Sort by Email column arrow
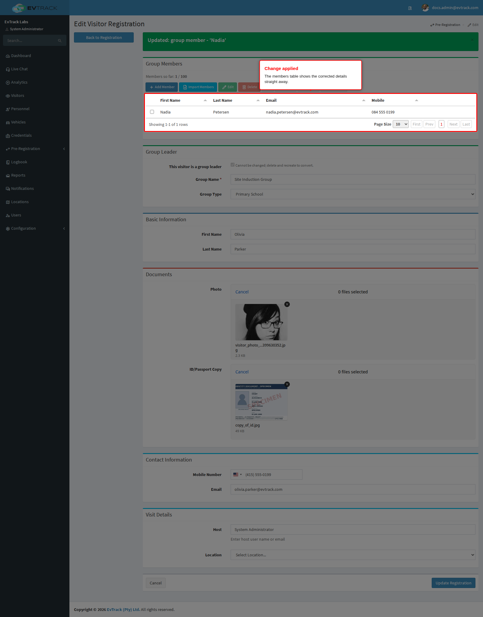483x617 pixels. tap(364, 100)
